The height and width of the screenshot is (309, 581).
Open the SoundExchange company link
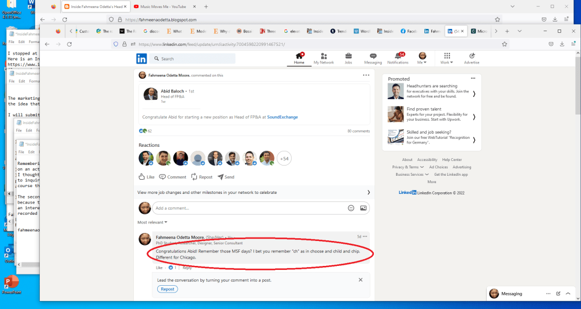coord(283,117)
